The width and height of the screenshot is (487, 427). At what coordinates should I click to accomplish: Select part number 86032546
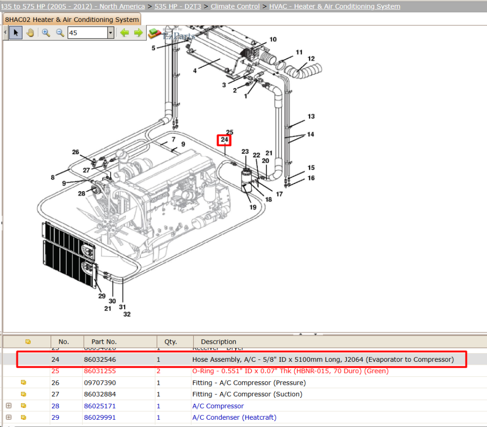click(x=100, y=359)
